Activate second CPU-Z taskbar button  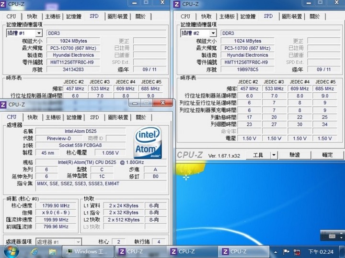pos(192,251)
